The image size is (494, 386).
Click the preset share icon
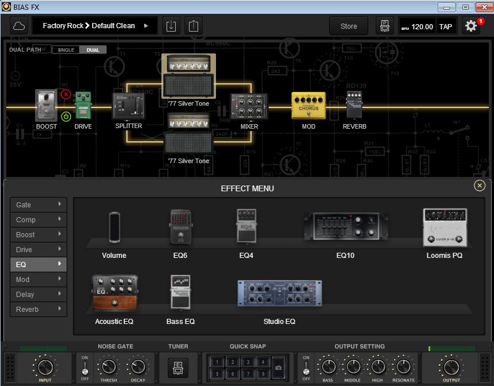point(194,25)
